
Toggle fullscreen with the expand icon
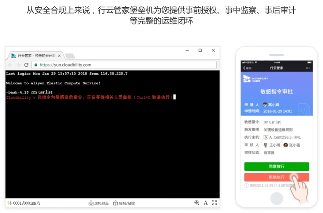point(214,203)
